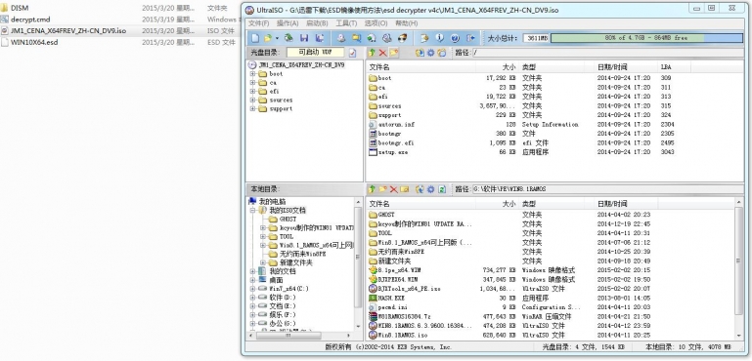Click the registration icon left of Info
752x361 pixels.
click(x=424, y=38)
